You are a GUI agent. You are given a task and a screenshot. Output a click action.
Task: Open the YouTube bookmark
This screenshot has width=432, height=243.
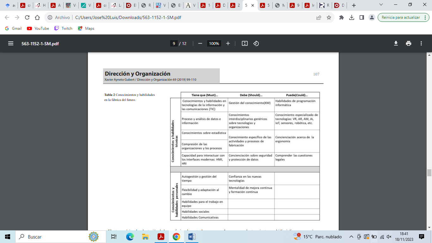tap(38, 28)
